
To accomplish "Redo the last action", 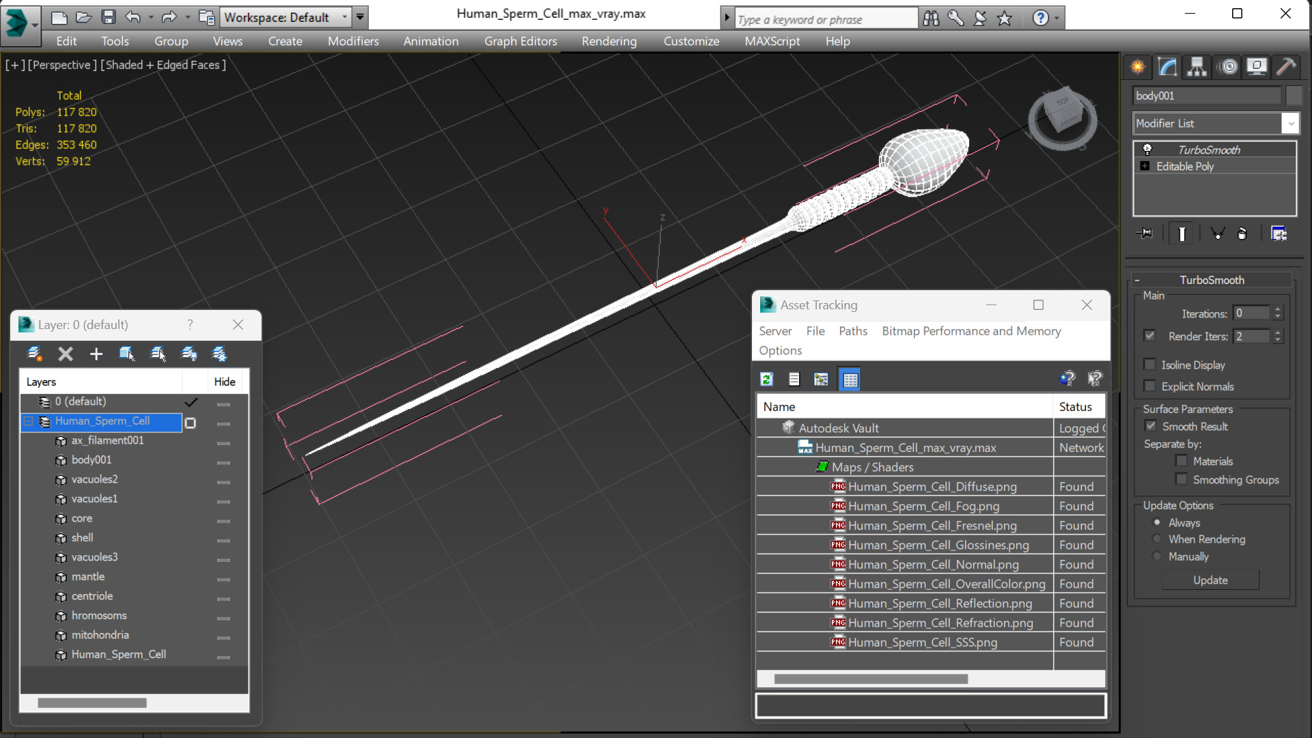I will point(169,17).
